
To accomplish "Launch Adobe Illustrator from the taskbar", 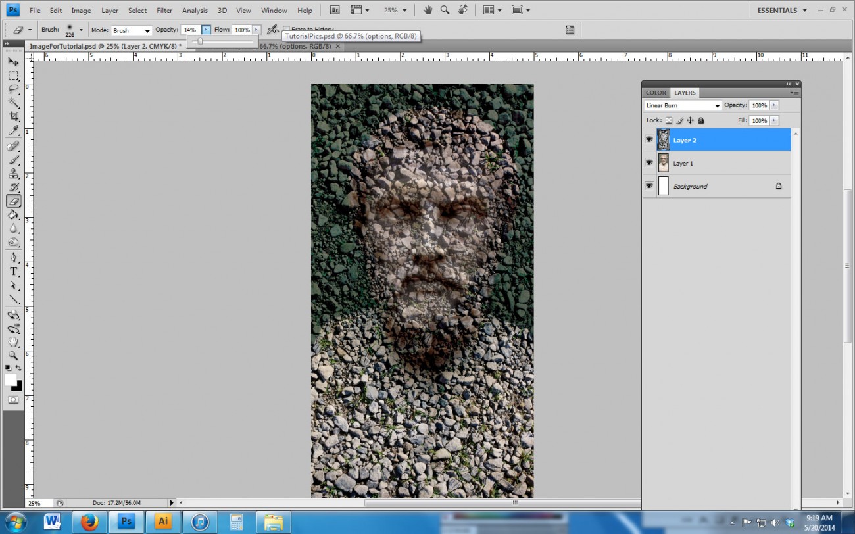I will [163, 522].
